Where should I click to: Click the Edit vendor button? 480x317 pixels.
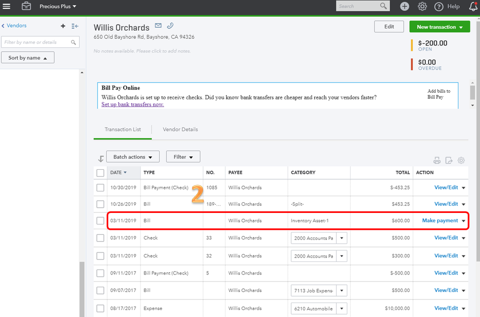point(389,26)
